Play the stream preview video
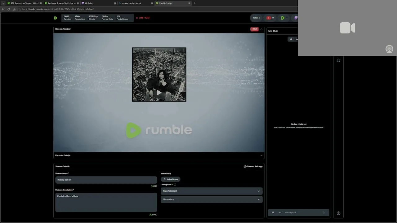Screen dimensions: 397x223 click(x=159, y=93)
